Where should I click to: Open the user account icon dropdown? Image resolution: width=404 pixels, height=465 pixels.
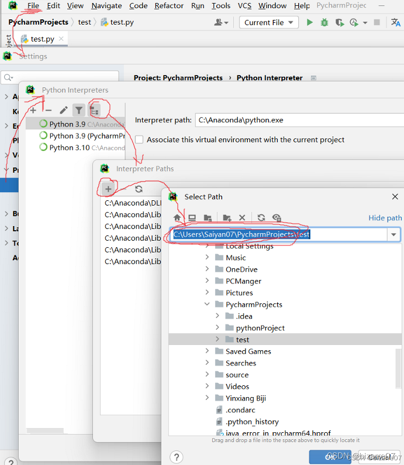pyautogui.click(x=221, y=22)
